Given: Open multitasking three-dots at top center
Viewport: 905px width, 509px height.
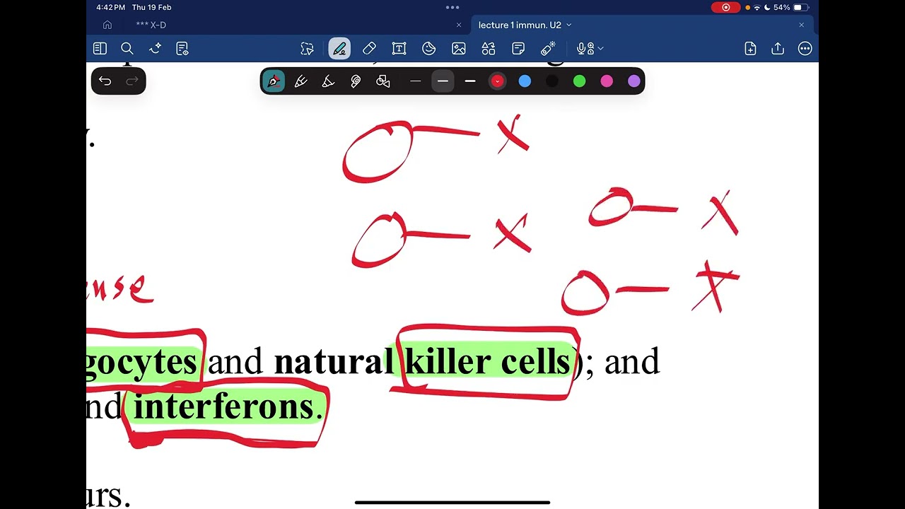Looking at the screenshot, I should (452, 7).
